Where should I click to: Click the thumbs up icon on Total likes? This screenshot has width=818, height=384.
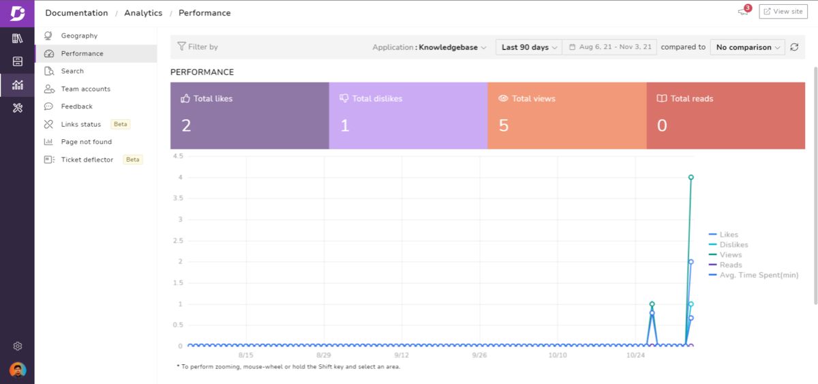point(185,98)
